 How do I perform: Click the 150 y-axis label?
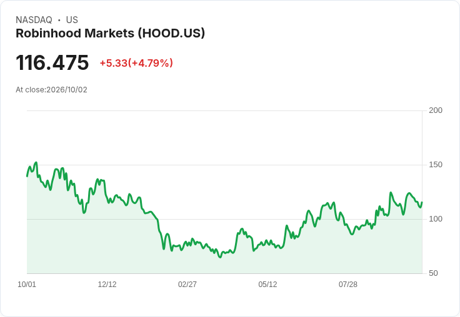tap(436, 165)
